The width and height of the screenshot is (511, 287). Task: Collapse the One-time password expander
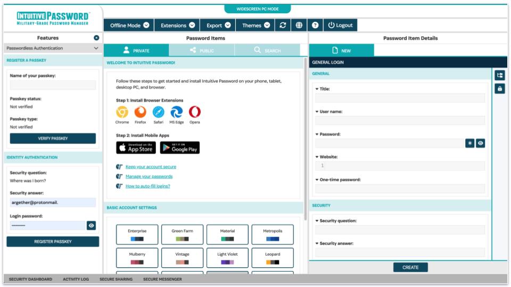tap(317, 180)
